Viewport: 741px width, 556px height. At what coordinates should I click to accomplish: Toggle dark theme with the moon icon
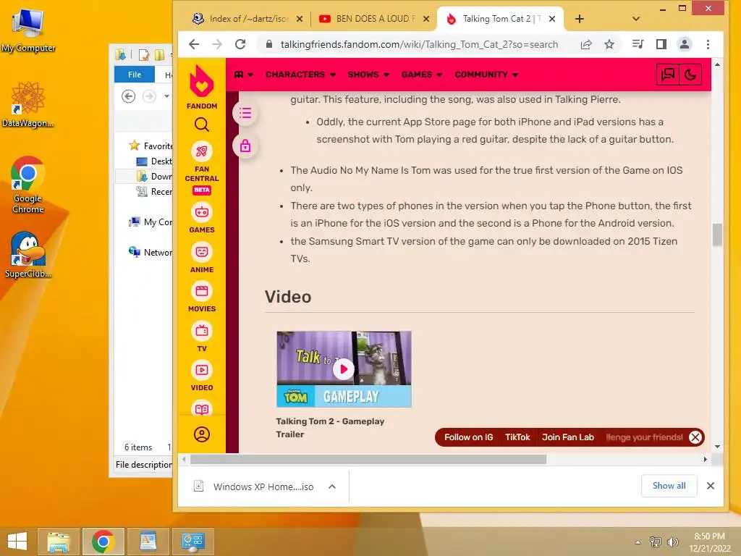point(690,75)
